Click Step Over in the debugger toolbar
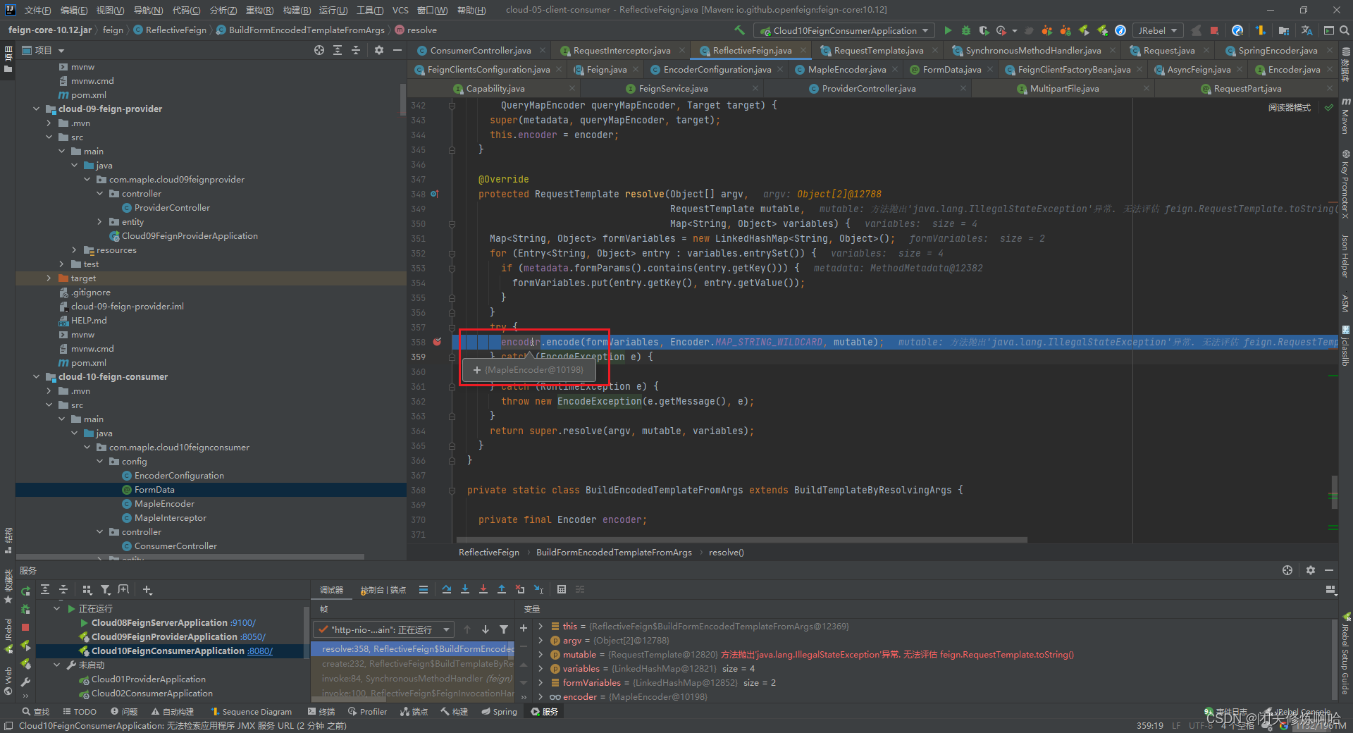The width and height of the screenshot is (1353, 733). (x=447, y=590)
